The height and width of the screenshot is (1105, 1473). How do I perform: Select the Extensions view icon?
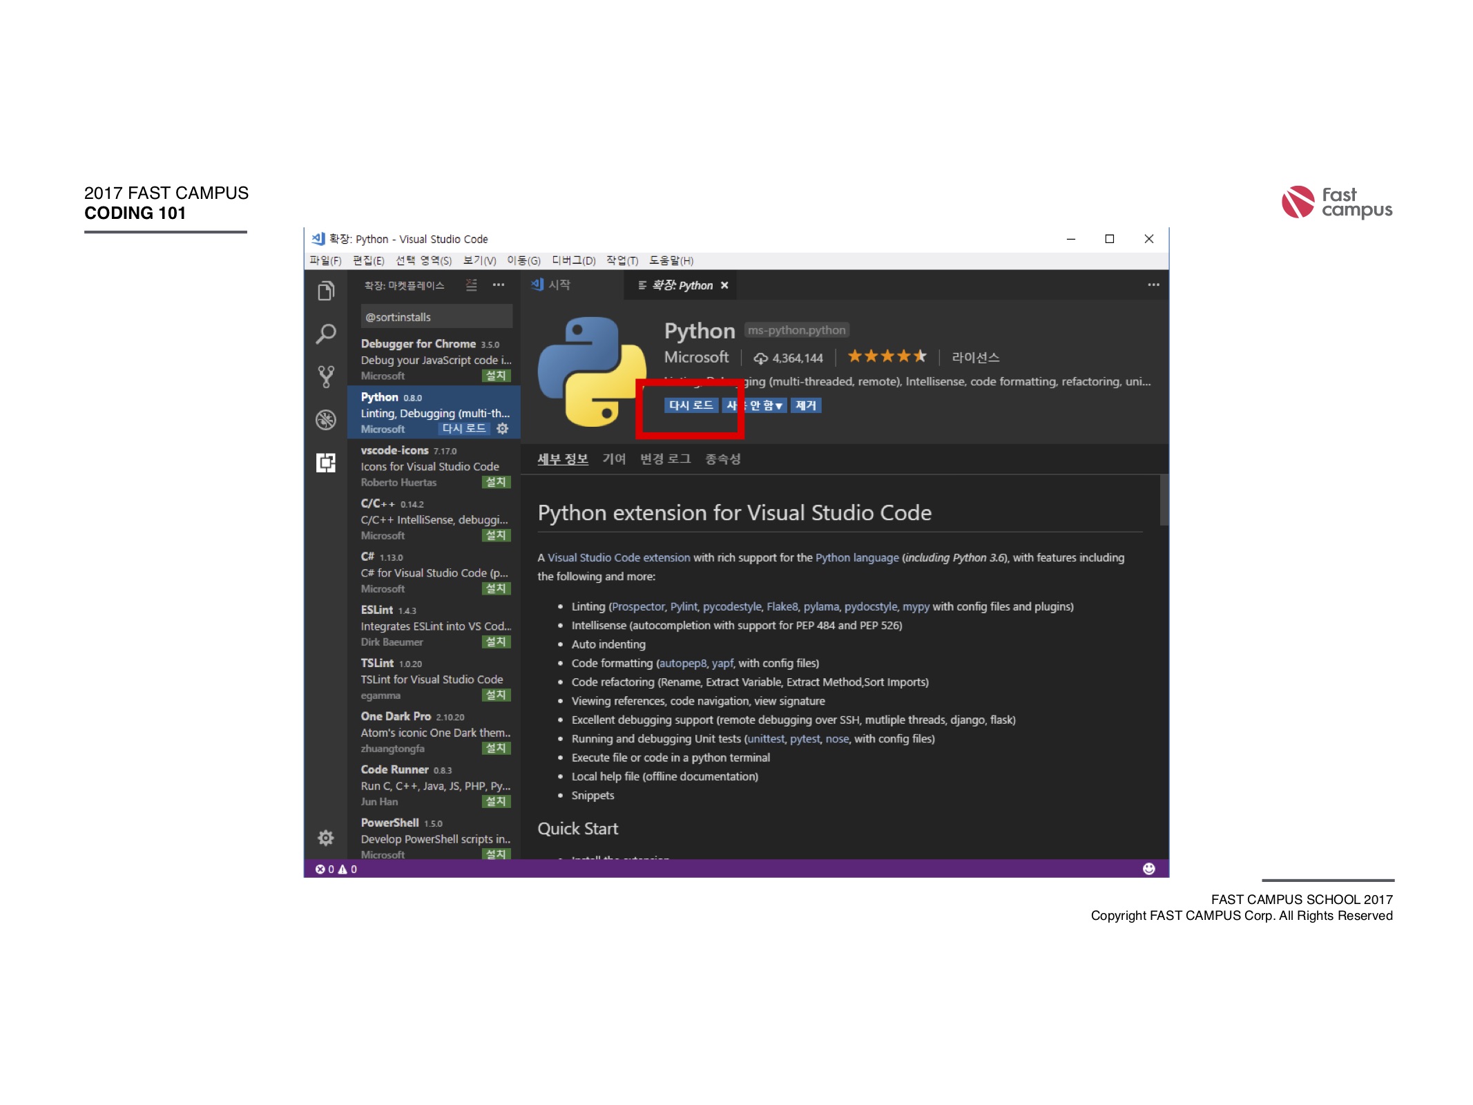(x=326, y=463)
